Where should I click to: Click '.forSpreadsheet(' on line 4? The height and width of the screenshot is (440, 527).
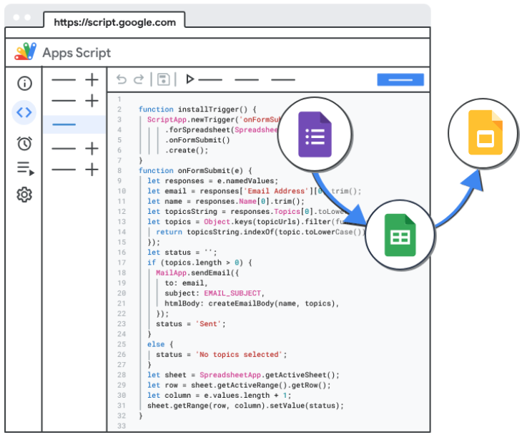coord(200,129)
